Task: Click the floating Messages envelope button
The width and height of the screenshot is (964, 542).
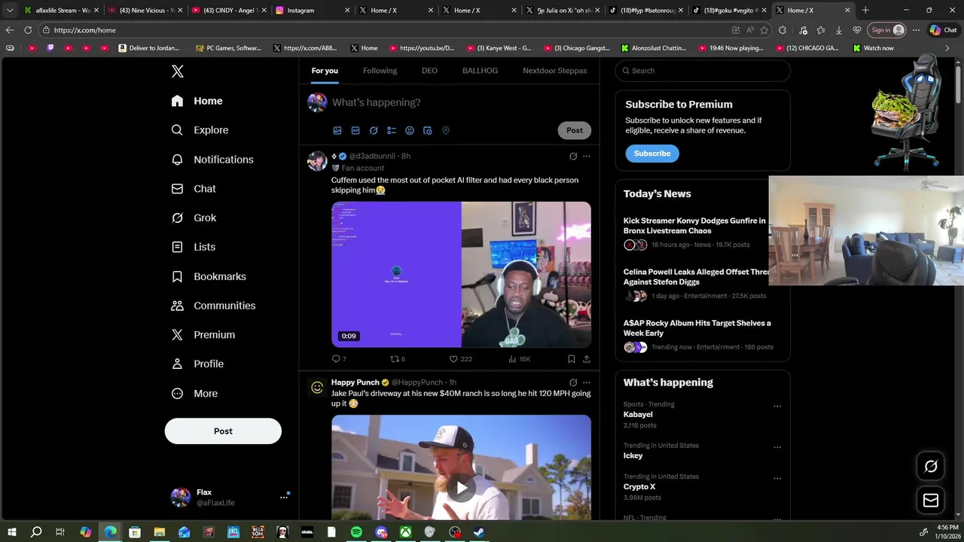Action: coord(931,501)
